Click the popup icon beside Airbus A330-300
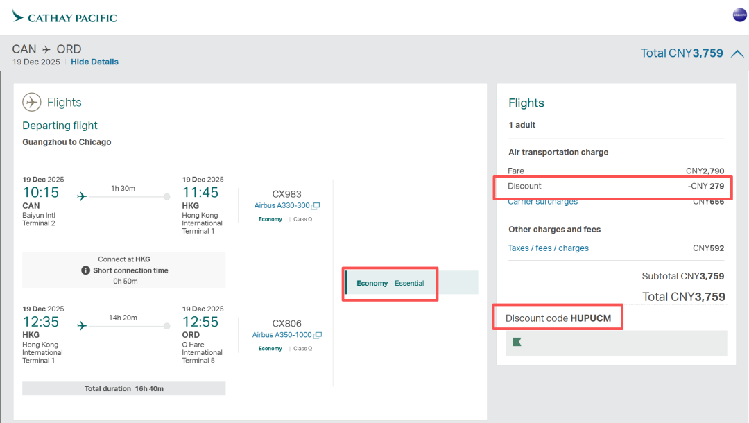The height and width of the screenshot is (423, 749). tap(316, 206)
